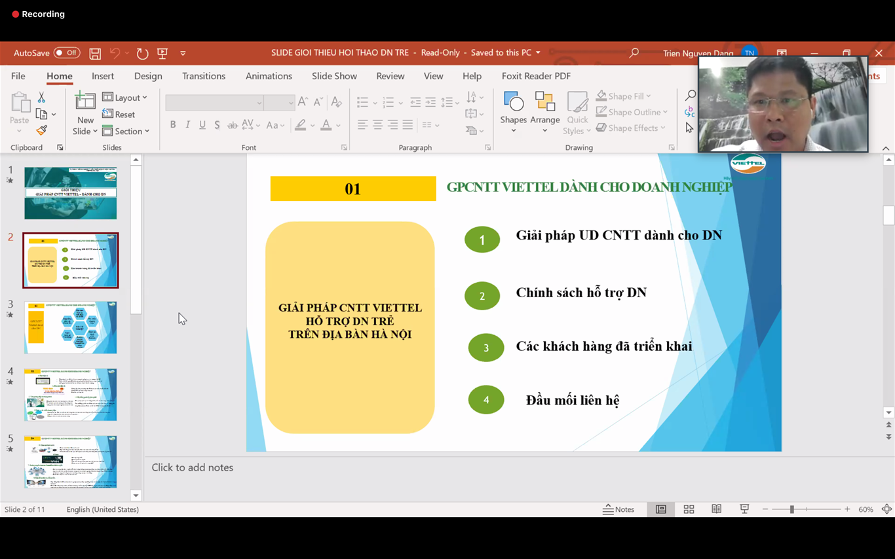The width and height of the screenshot is (895, 559).
Task: Open the Transitions tab
Action: [204, 76]
